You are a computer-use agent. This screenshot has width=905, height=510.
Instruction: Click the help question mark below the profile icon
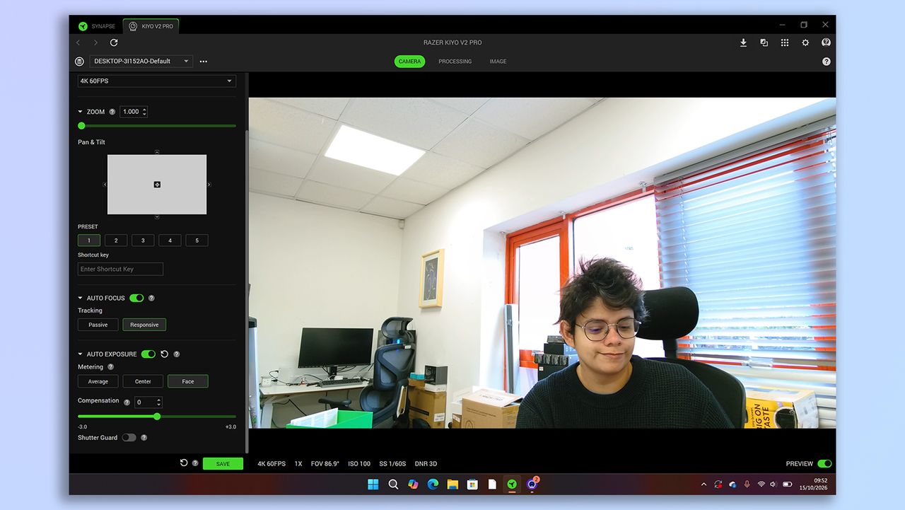pyautogui.click(x=827, y=62)
